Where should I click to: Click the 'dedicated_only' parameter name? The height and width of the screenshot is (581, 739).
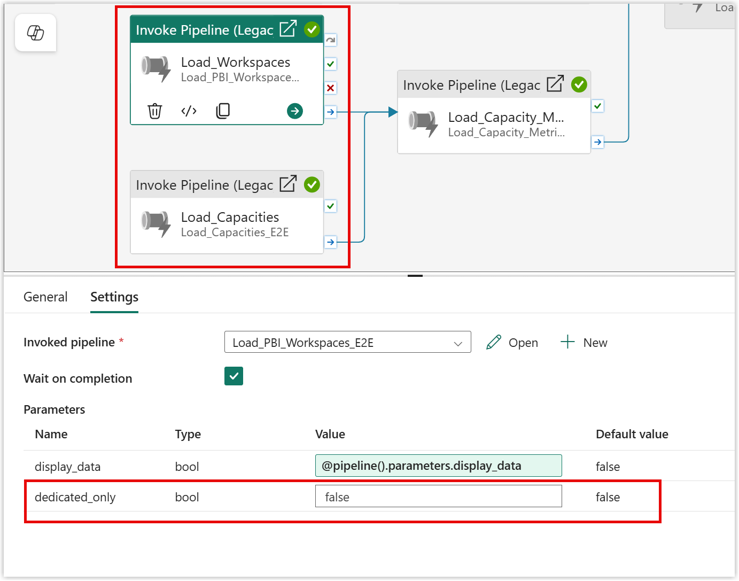[75, 497]
